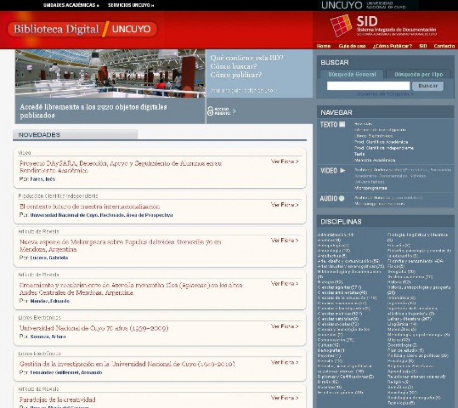Viewport: 458px width, 408px height.
Task: Focus the search text field
Action: [368, 86]
